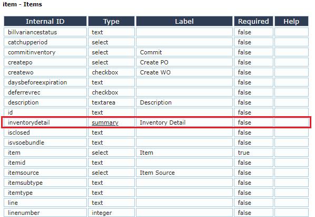This screenshot has width=315, height=217.
Task: Click checkbox type in createwo row
Action: point(111,72)
